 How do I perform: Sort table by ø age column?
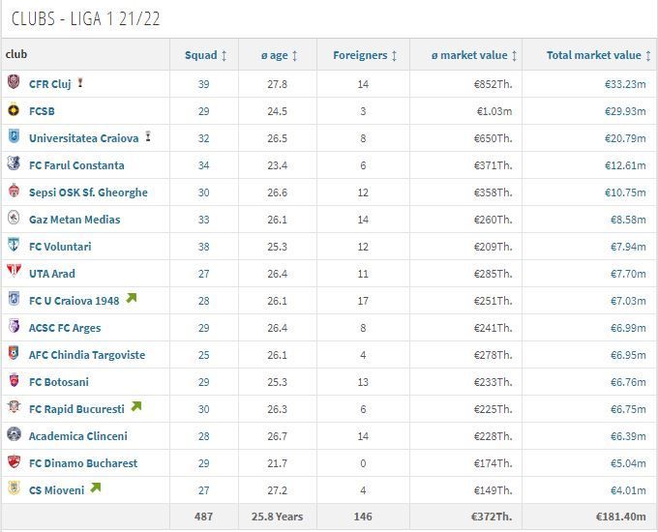click(279, 55)
